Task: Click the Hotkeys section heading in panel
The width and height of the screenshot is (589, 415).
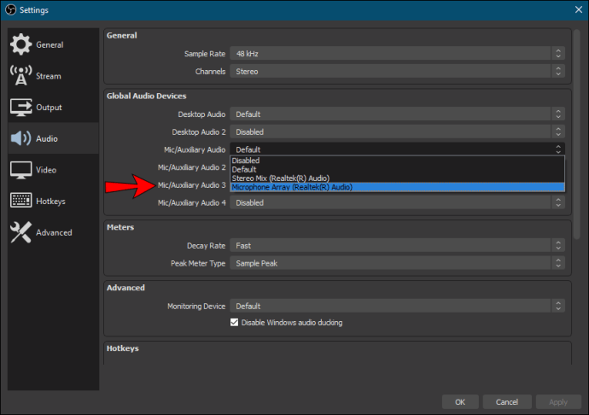Action: point(122,348)
